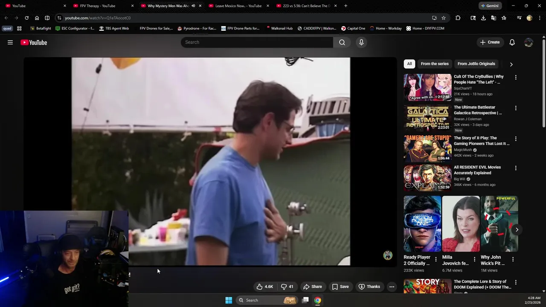The image size is (546, 307).
Task: Click the Create button
Action: click(490, 42)
